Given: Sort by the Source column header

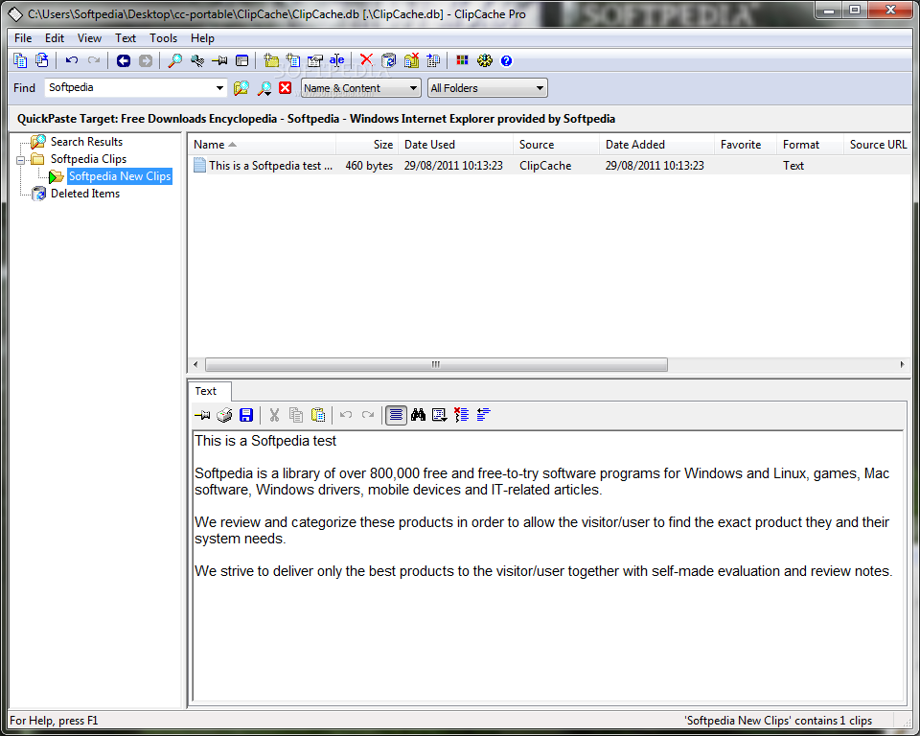Looking at the screenshot, I should coord(556,145).
